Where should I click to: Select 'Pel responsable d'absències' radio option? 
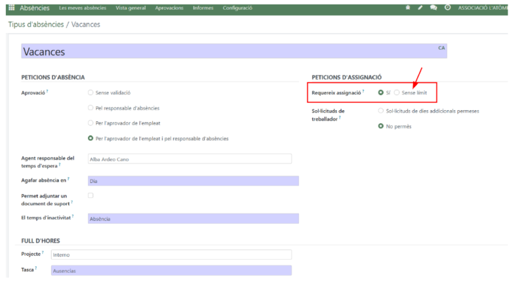point(91,108)
